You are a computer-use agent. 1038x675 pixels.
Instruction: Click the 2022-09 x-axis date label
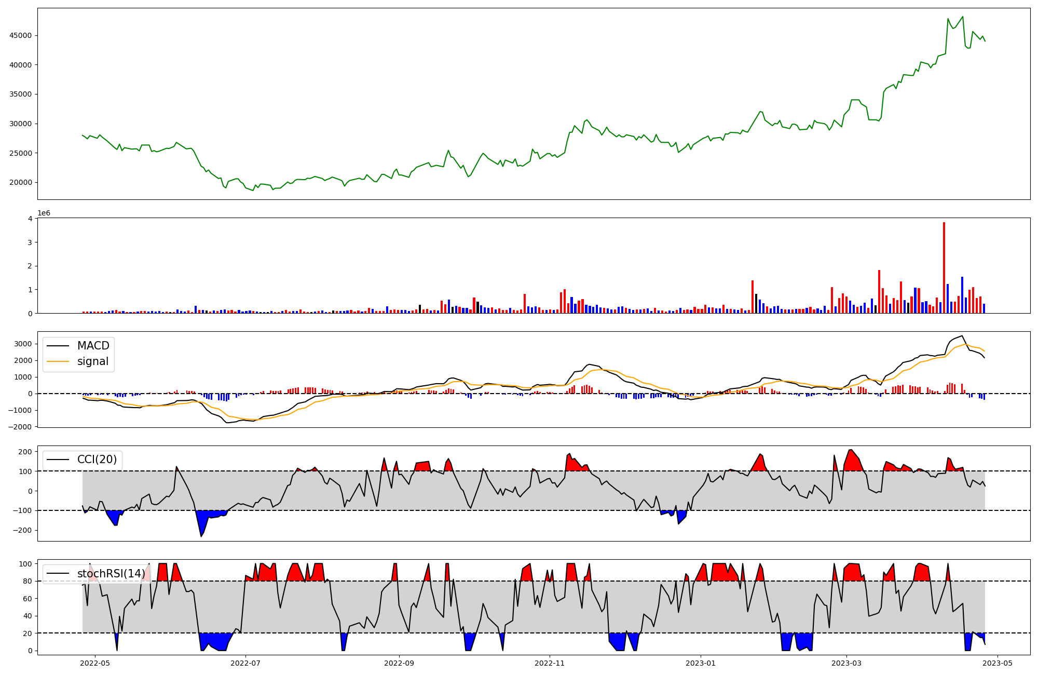(x=399, y=663)
